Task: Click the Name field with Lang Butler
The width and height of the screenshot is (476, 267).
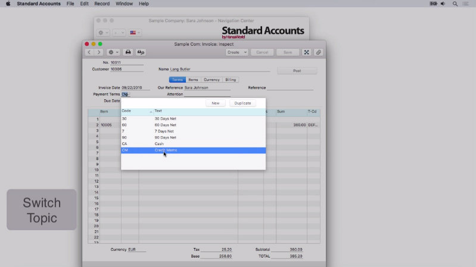Action: [219, 69]
